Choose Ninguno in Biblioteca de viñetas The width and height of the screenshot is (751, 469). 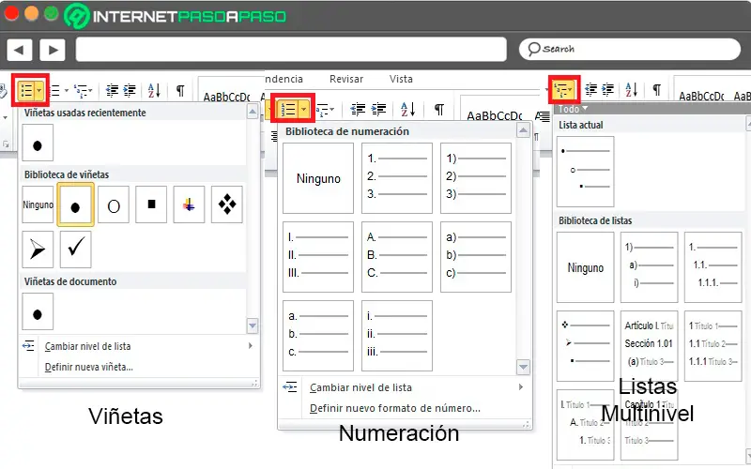38,204
